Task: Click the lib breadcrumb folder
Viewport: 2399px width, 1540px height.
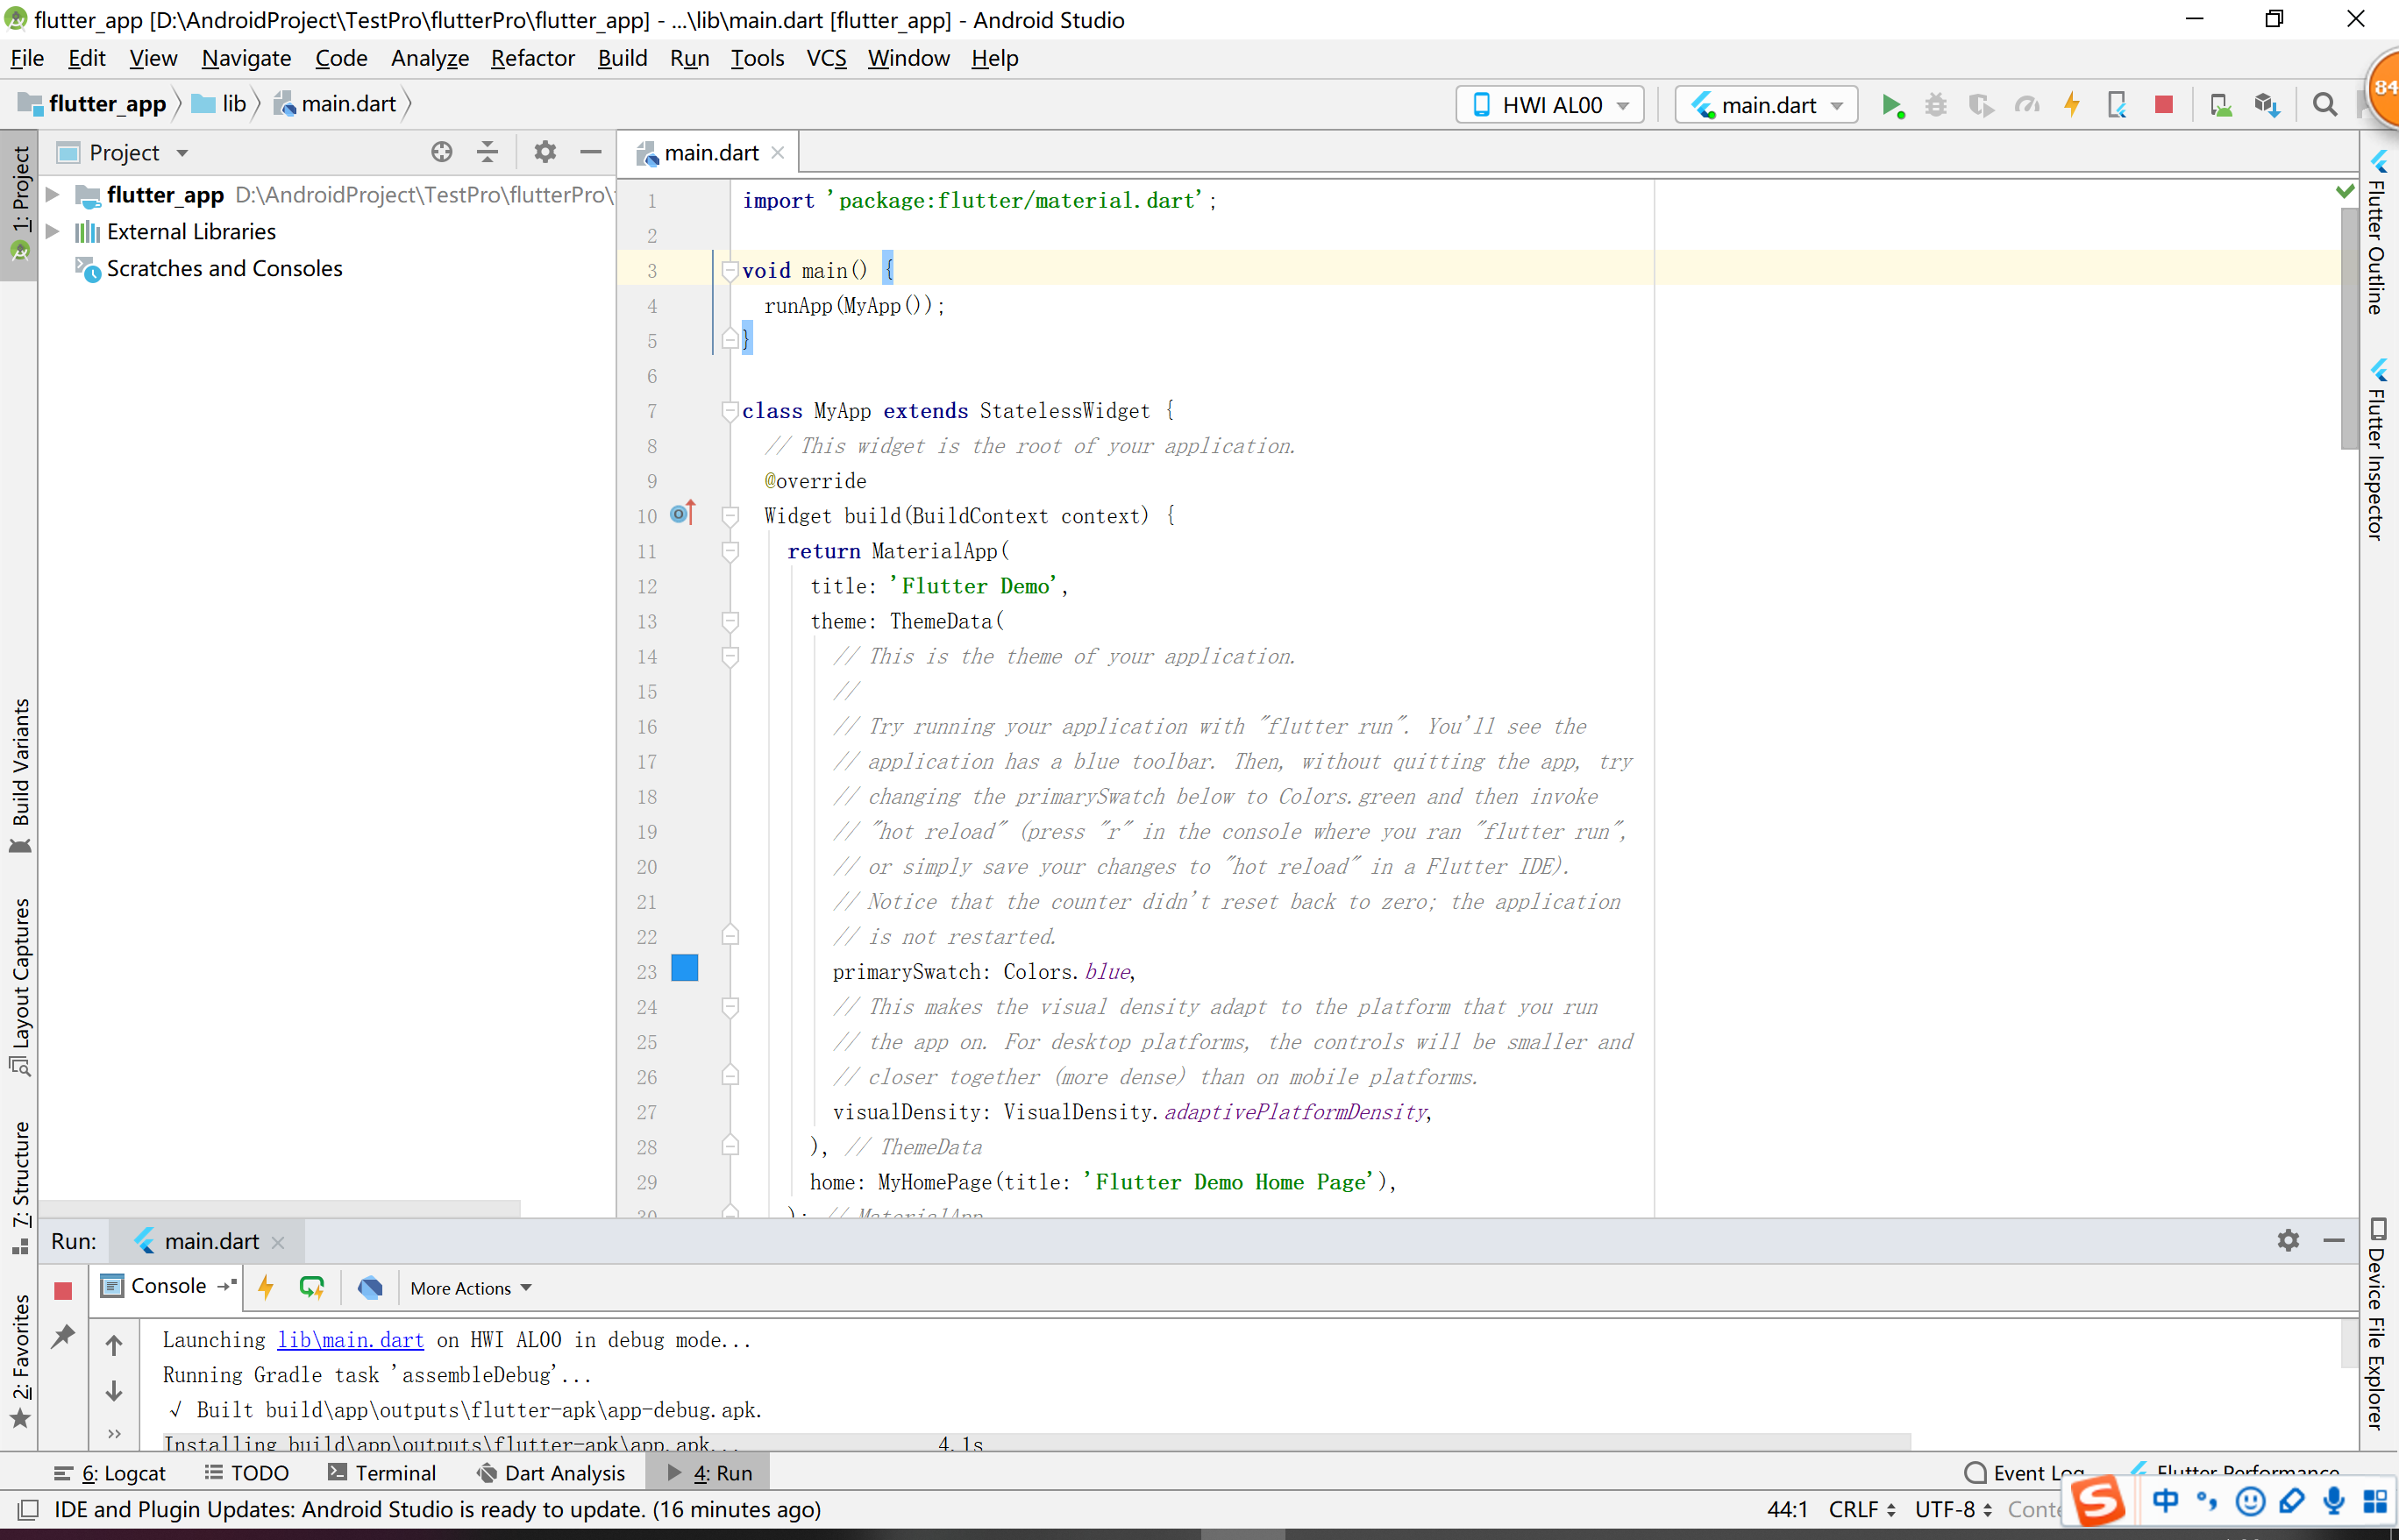Action: pyautogui.click(x=220, y=104)
